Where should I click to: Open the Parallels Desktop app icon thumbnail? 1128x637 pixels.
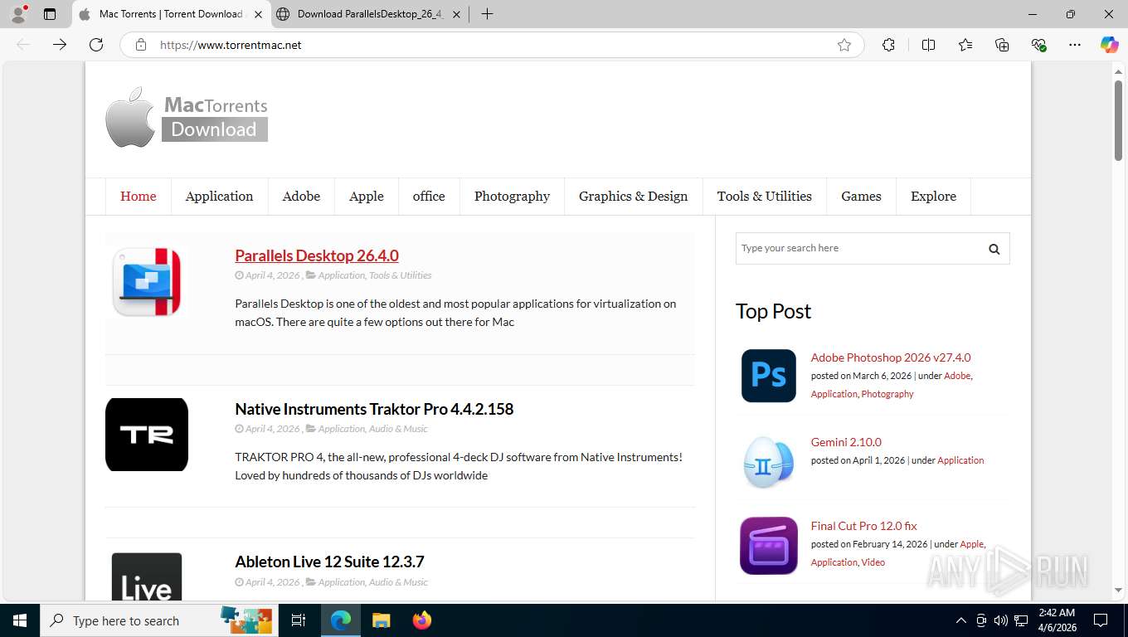(147, 282)
